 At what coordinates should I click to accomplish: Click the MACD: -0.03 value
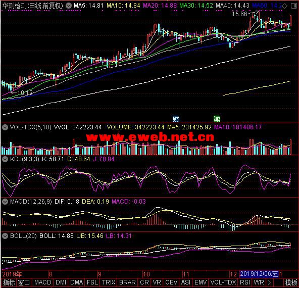(129, 202)
